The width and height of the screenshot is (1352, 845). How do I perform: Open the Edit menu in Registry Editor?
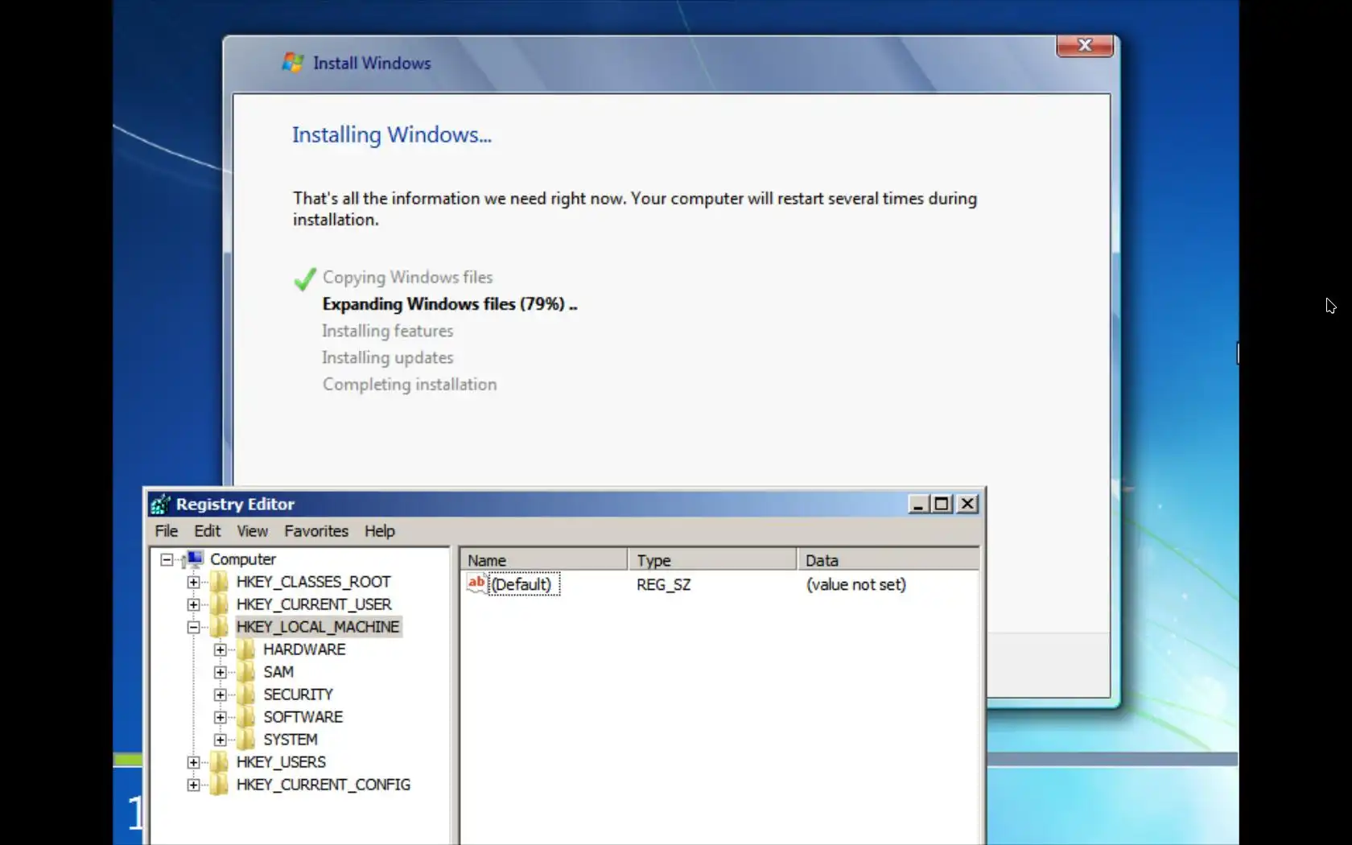pos(207,531)
